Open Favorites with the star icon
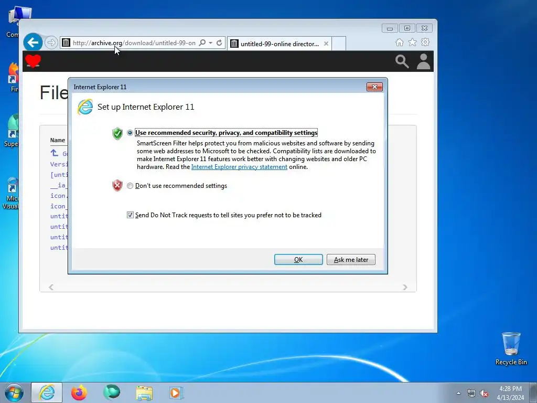 [x=412, y=42]
